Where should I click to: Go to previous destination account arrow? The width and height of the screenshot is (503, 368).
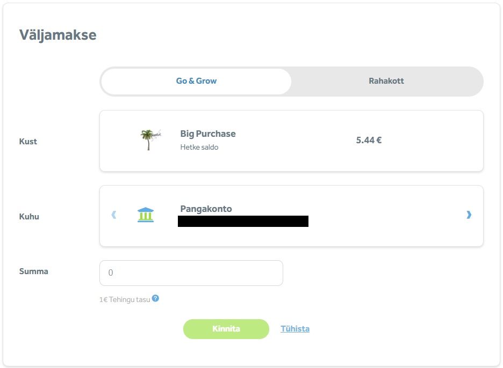tap(113, 215)
